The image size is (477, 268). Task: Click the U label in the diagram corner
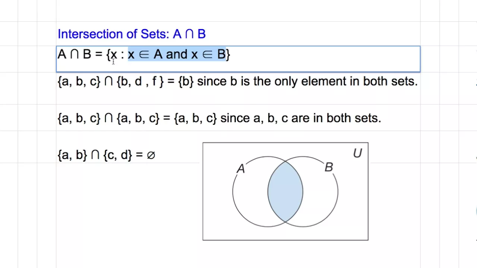tap(357, 153)
